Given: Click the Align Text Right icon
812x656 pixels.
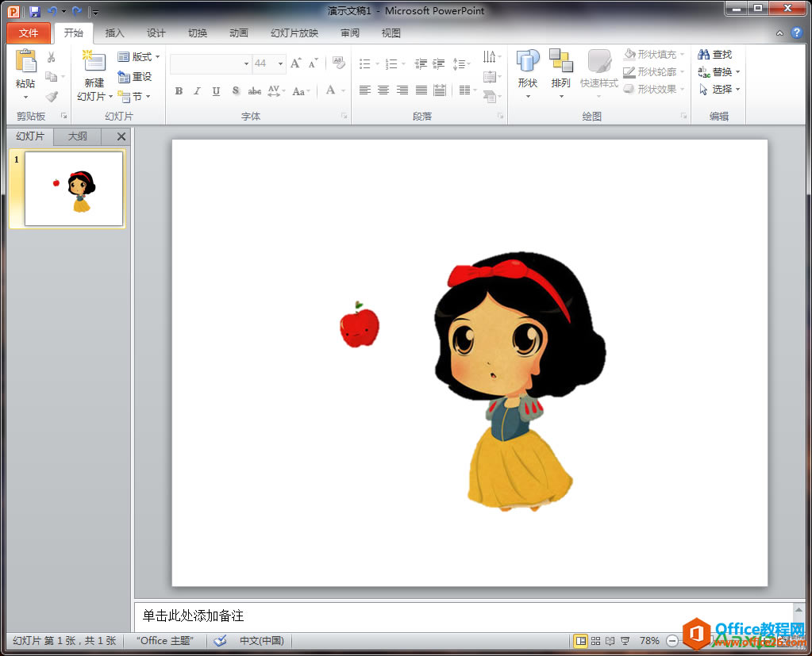Looking at the screenshot, I should tap(402, 90).
